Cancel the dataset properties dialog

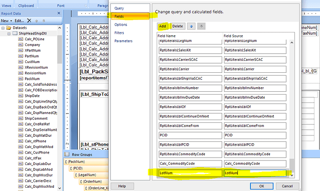(x=287, y=186)
